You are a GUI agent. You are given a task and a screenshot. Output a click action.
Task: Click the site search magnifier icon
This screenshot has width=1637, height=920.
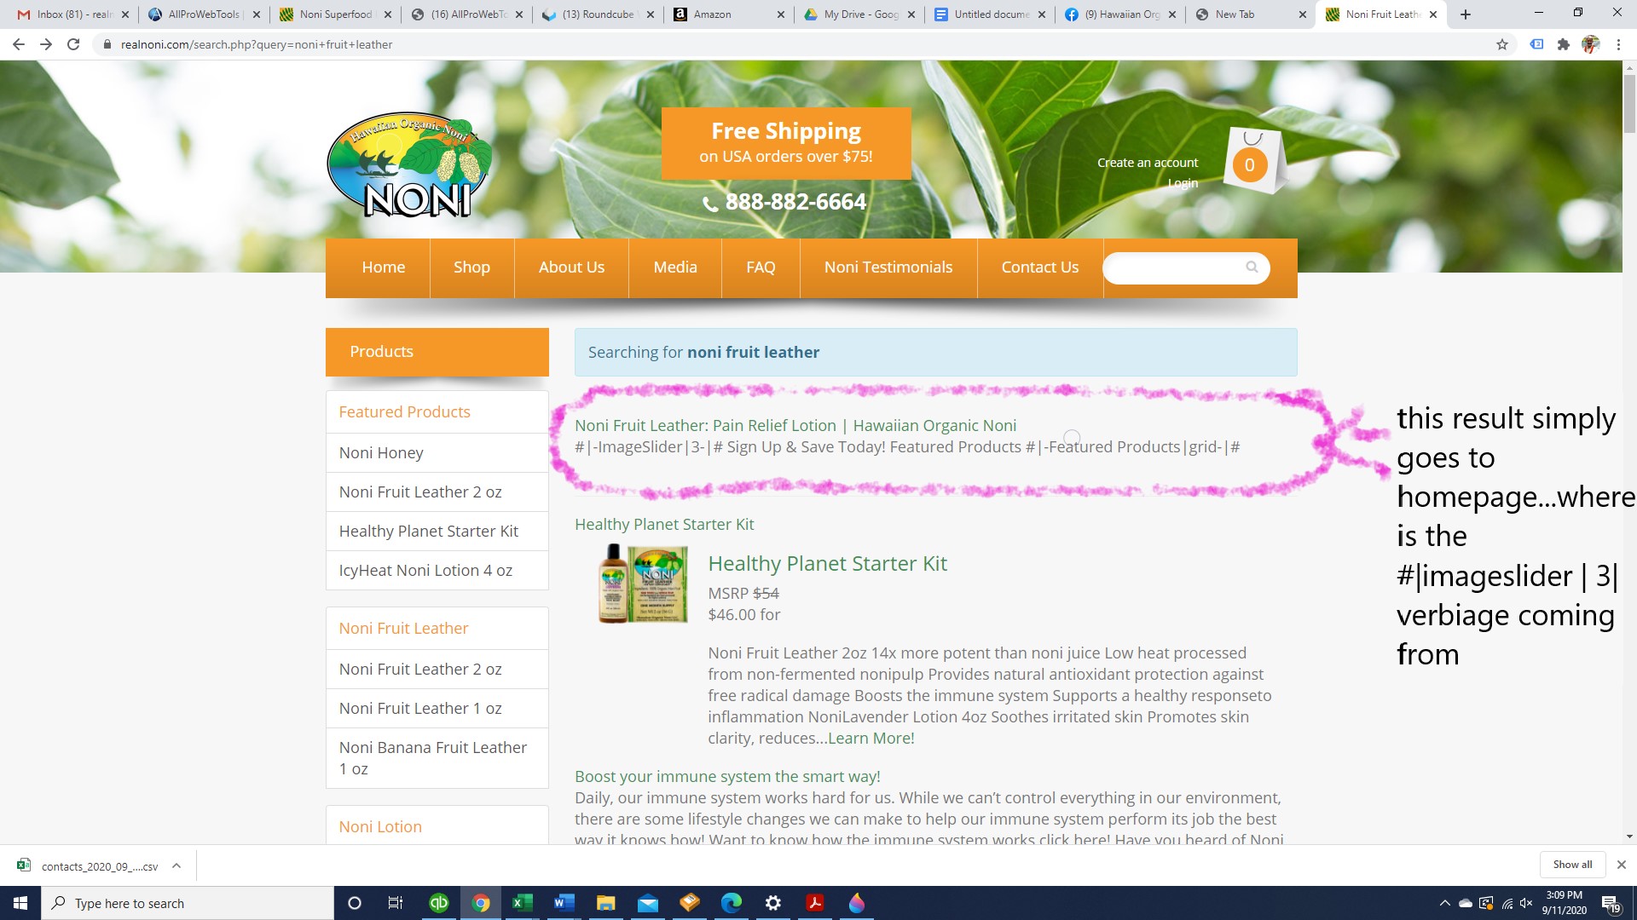click(1252, 267)
